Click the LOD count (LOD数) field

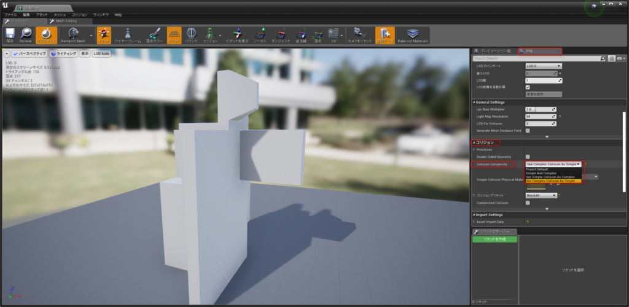(x=544, y=80)
